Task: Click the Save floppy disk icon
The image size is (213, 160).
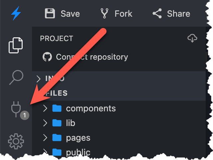Action: 50,14
